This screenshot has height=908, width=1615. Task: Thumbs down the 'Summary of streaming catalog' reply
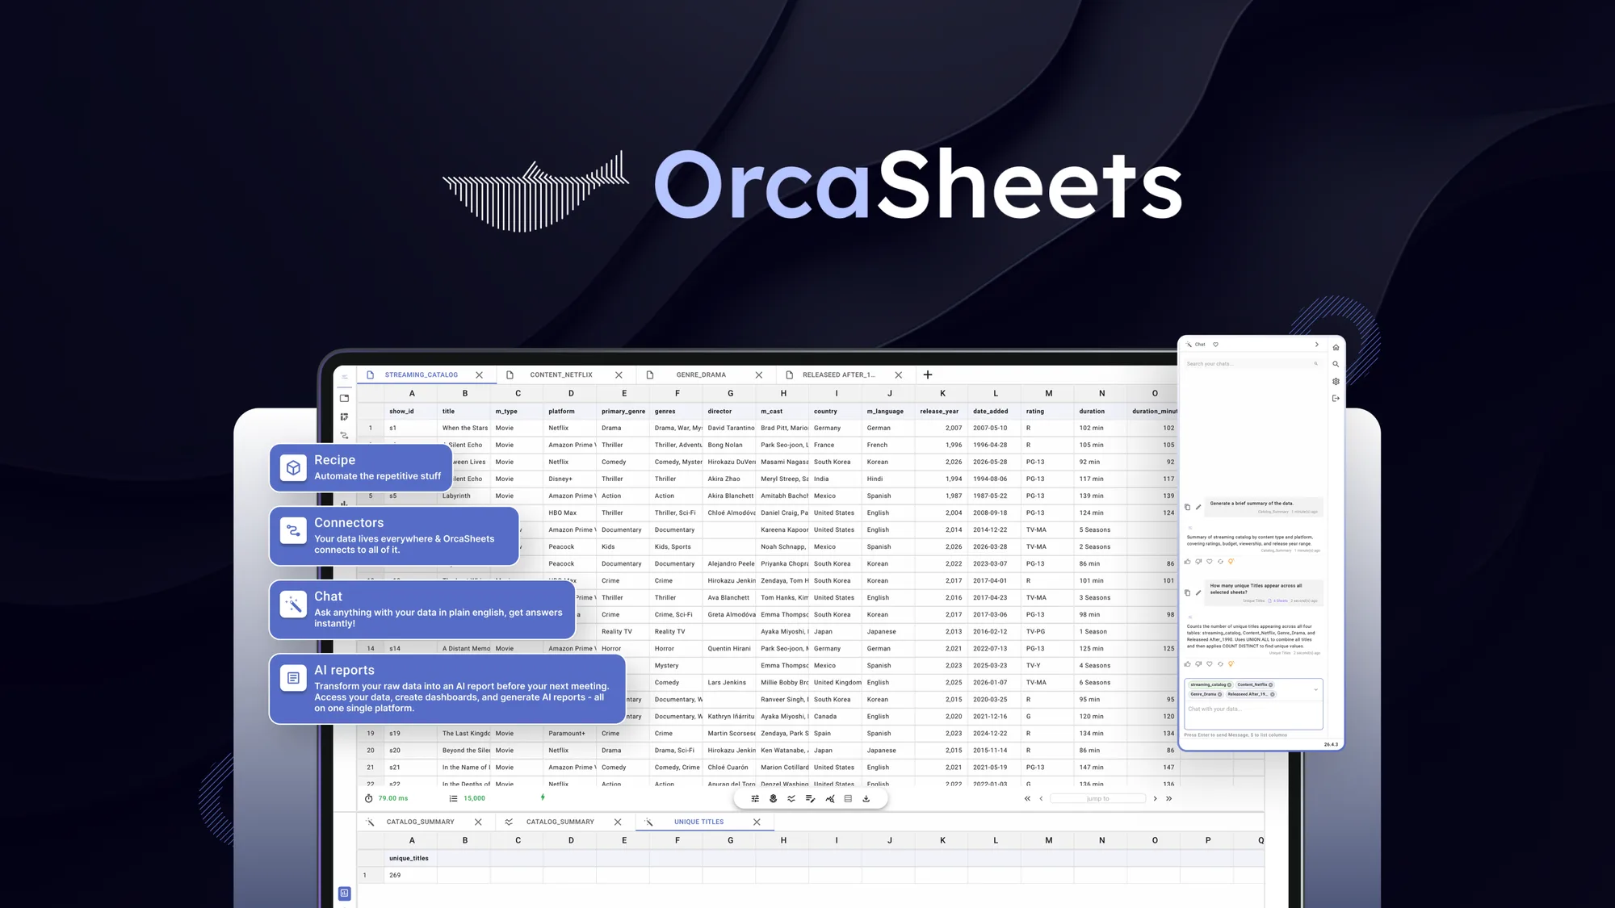[x=1198, y=562]
